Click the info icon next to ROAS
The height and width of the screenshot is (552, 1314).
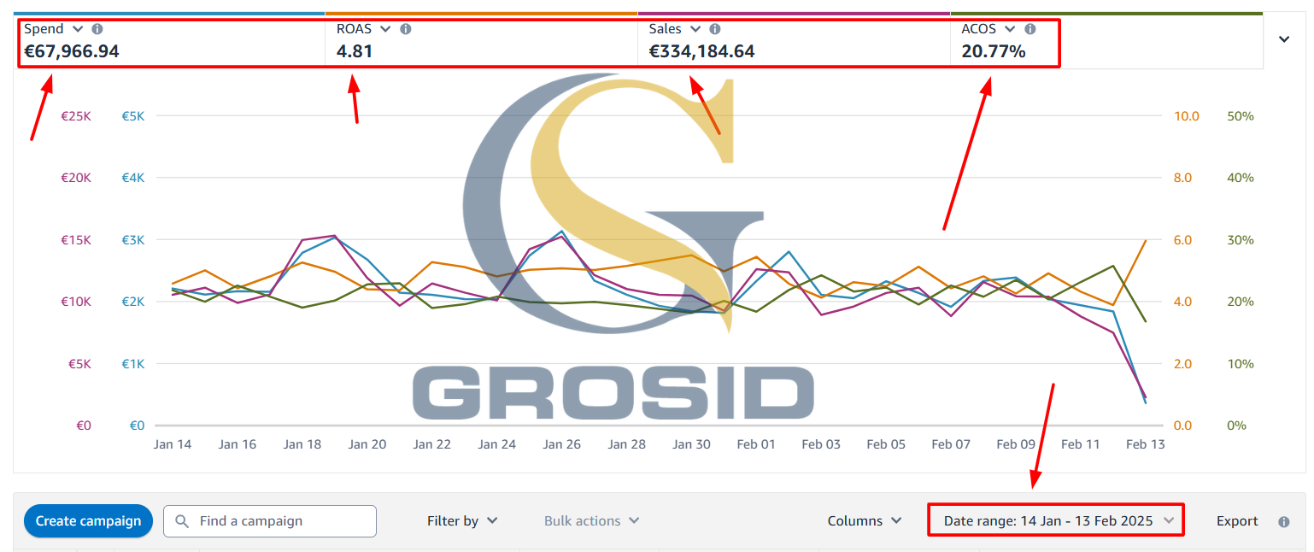[x=406, y=29]
